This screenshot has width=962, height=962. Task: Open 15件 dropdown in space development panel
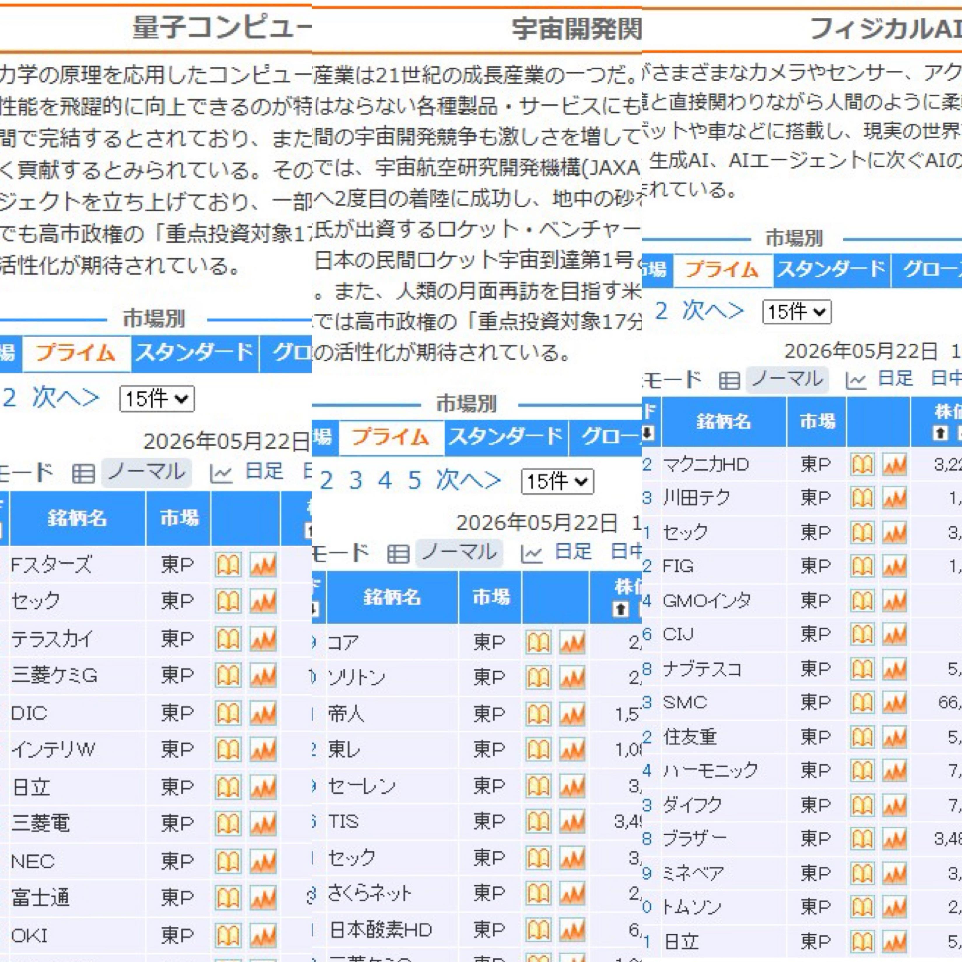click(557, 482)
